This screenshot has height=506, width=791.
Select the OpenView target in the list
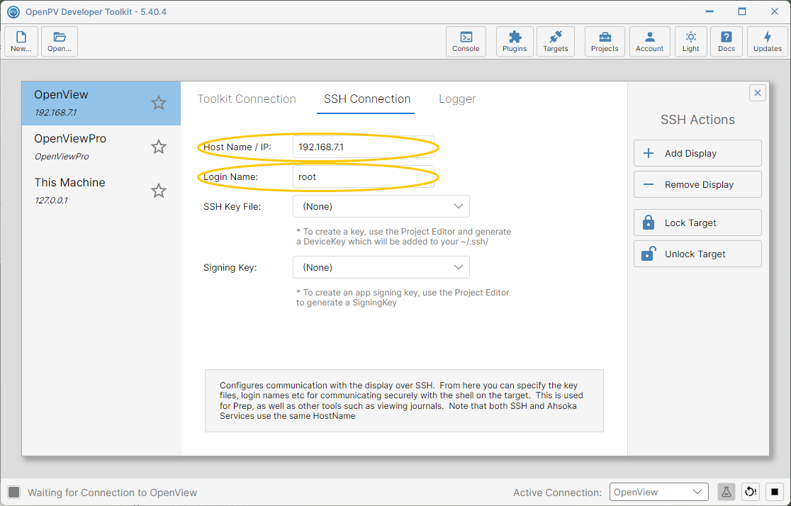[x=101, y=103]
